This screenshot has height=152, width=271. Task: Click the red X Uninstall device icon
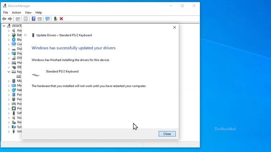click(x=61, y=19)
